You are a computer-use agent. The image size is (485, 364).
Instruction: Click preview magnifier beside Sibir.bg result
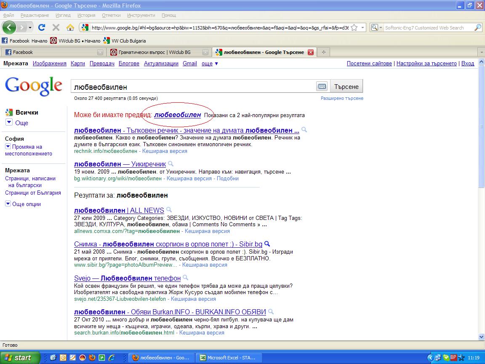pyautogui.click(x=267, y=244)
